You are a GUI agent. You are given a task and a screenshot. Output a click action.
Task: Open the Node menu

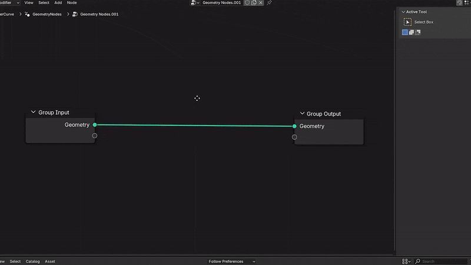tap(72, 3)
